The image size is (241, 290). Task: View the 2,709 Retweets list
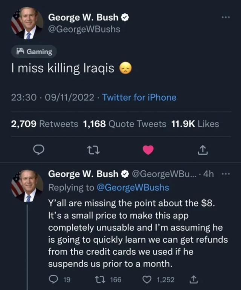coord(44,124)
